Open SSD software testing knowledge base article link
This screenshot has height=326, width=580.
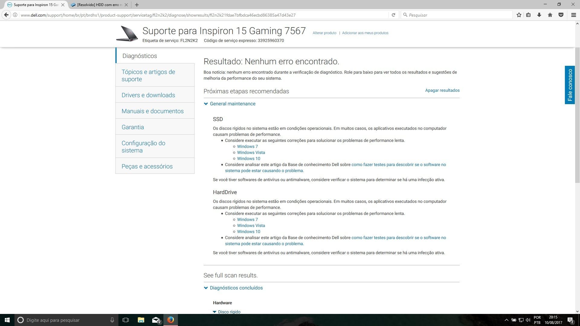pos(335,168)
